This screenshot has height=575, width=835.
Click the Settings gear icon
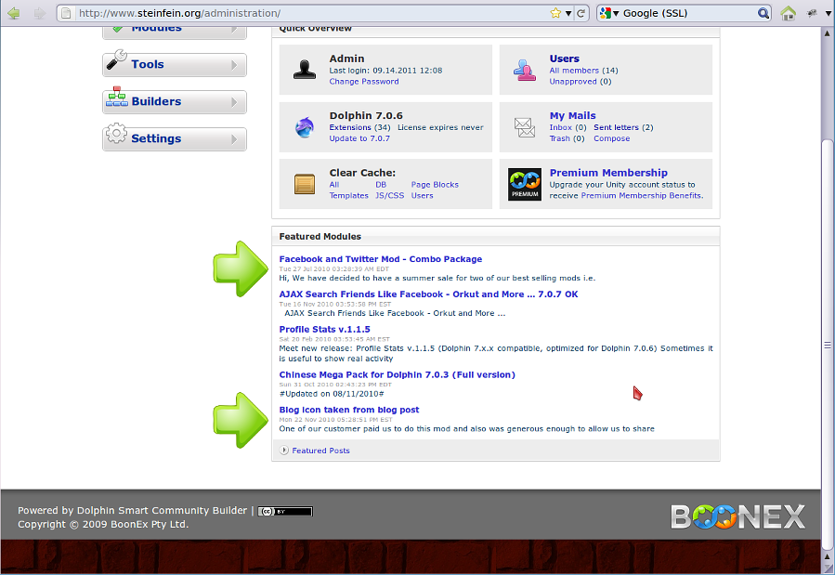[x=116, y=134]
